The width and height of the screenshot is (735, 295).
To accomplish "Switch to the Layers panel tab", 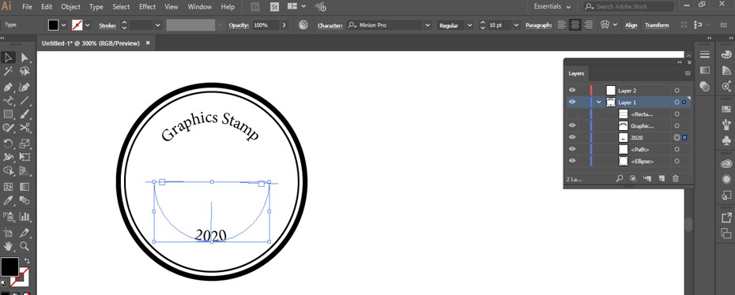I will (x=576, y=73).
